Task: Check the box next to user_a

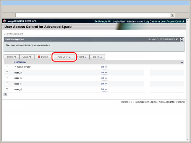Action: (x=7, y=72)
